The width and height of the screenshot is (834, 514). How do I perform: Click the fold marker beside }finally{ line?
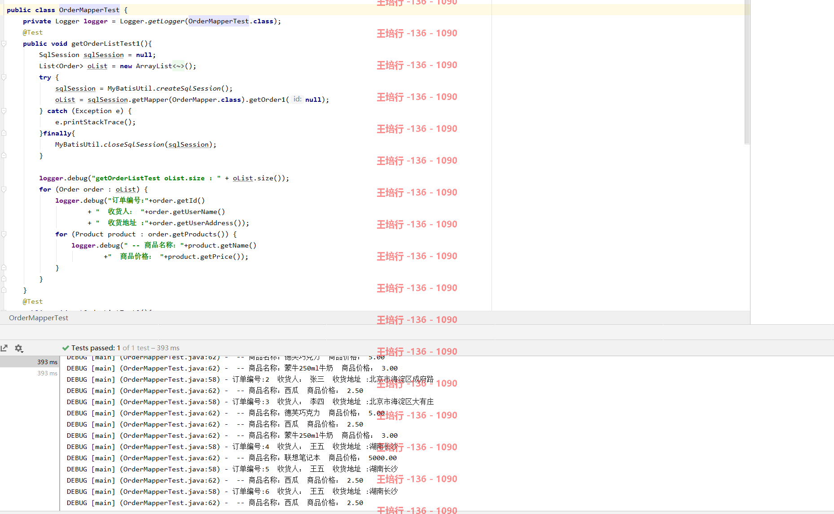(x=4, y=133)
